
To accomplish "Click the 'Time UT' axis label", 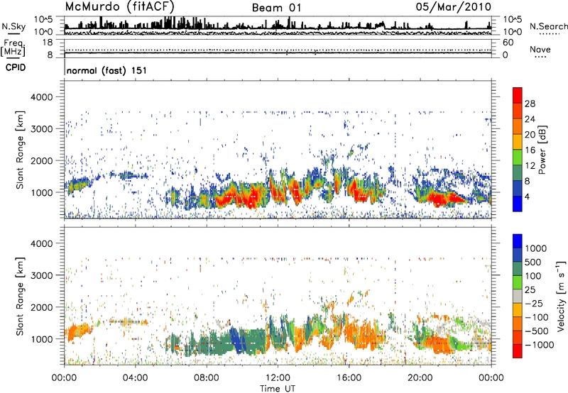I will click(x=278, y=389).
